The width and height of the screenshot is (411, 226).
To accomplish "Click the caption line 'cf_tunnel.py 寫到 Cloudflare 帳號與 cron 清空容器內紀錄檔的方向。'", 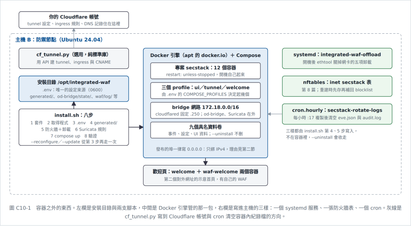I will pyautogui.click(x=205, y=217).
